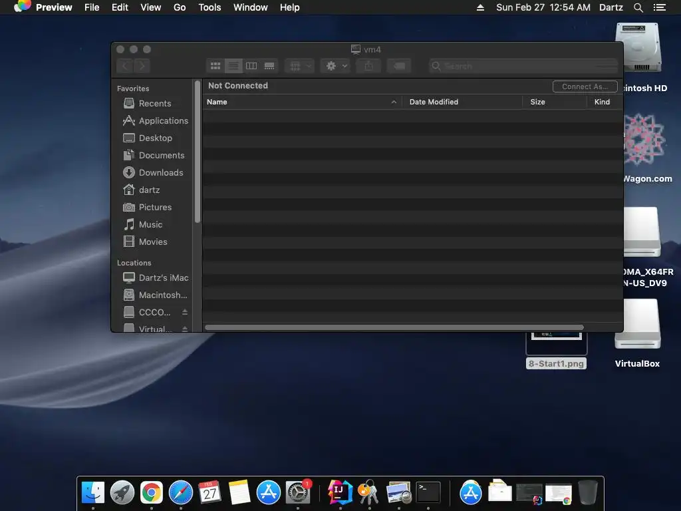Viewport: 681px width, 511px height.
Task: Click the Dartz user name menu
Action: click(x=611, y=7)
